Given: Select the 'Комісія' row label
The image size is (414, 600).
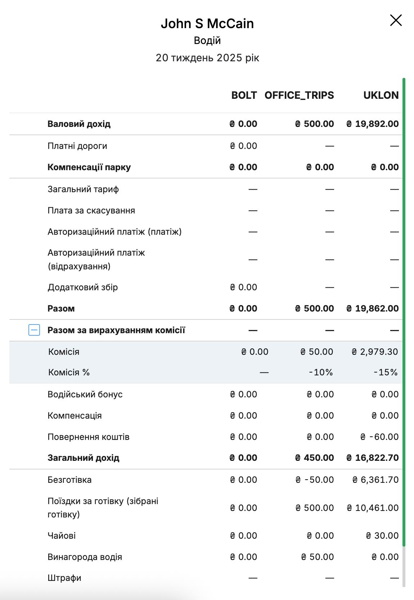Looking at the screenshot, I should 64,352.
